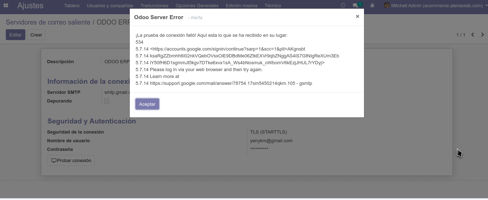Click the Crear button
This screenshot has width=488, height=200.
36,35
